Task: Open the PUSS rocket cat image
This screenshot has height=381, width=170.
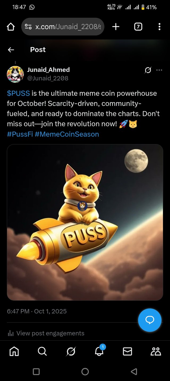Action: [85, 223]
